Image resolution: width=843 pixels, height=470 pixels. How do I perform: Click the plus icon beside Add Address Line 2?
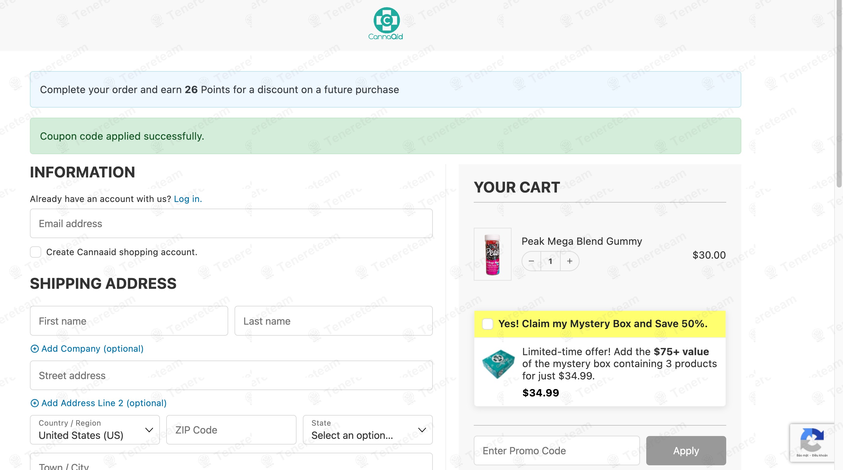click(34, 403)
